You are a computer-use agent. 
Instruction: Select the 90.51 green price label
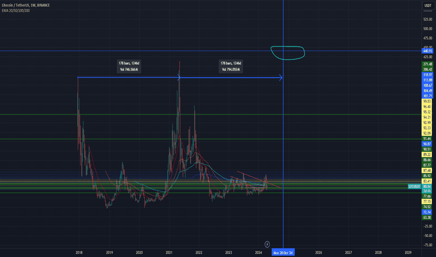click(x=427, y=149)
